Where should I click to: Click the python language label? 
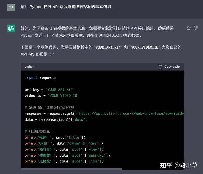pos(30,66)
